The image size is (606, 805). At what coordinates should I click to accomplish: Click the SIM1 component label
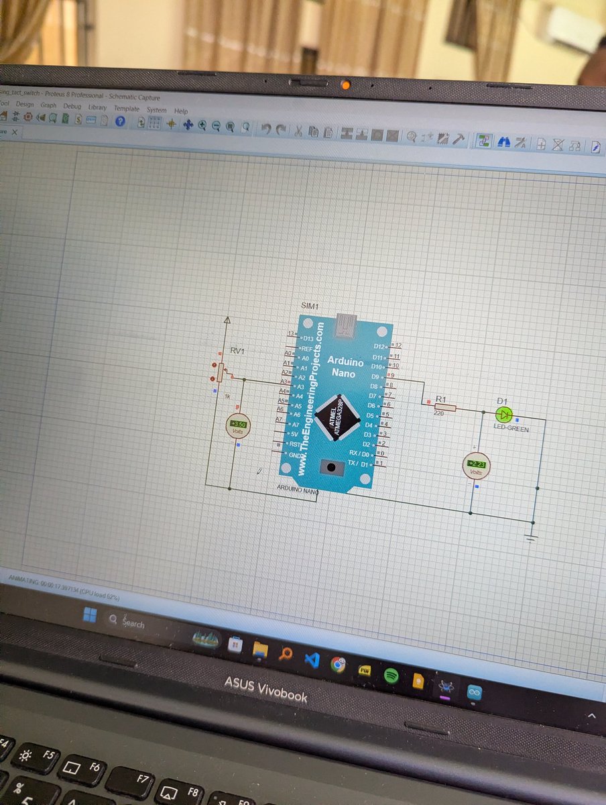(310, 306)
